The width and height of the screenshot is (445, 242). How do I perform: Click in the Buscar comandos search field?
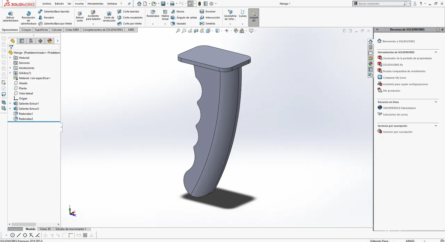(381, 3)
